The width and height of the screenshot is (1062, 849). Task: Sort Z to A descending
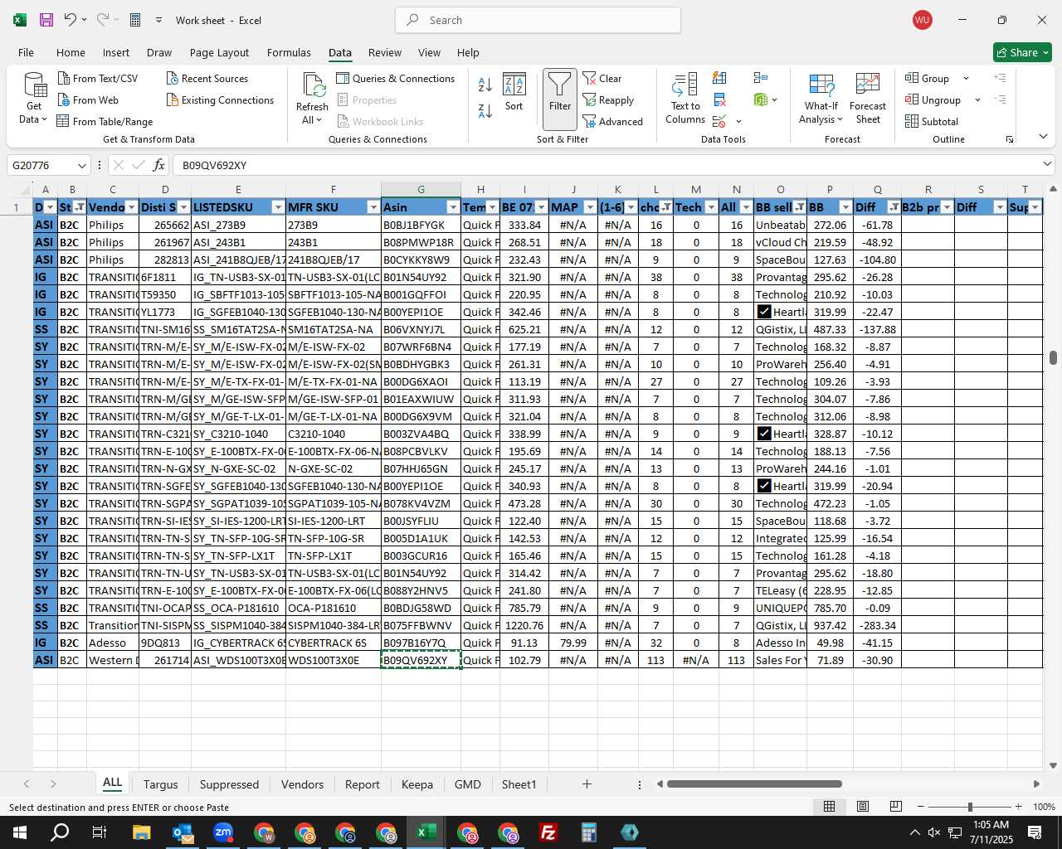(485, 110)
